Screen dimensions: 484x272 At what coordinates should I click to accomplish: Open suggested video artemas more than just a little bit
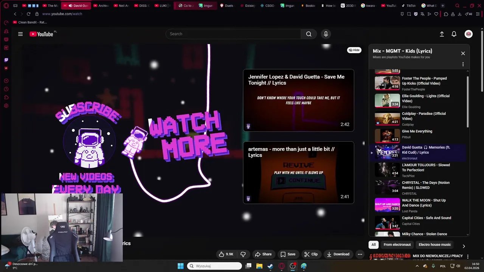[x=298, y=173]
